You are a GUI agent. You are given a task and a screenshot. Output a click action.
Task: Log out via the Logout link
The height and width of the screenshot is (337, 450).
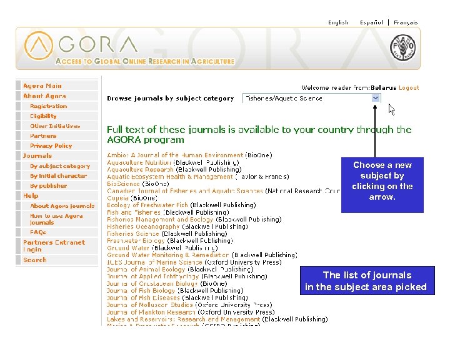(x=409, y=88)
